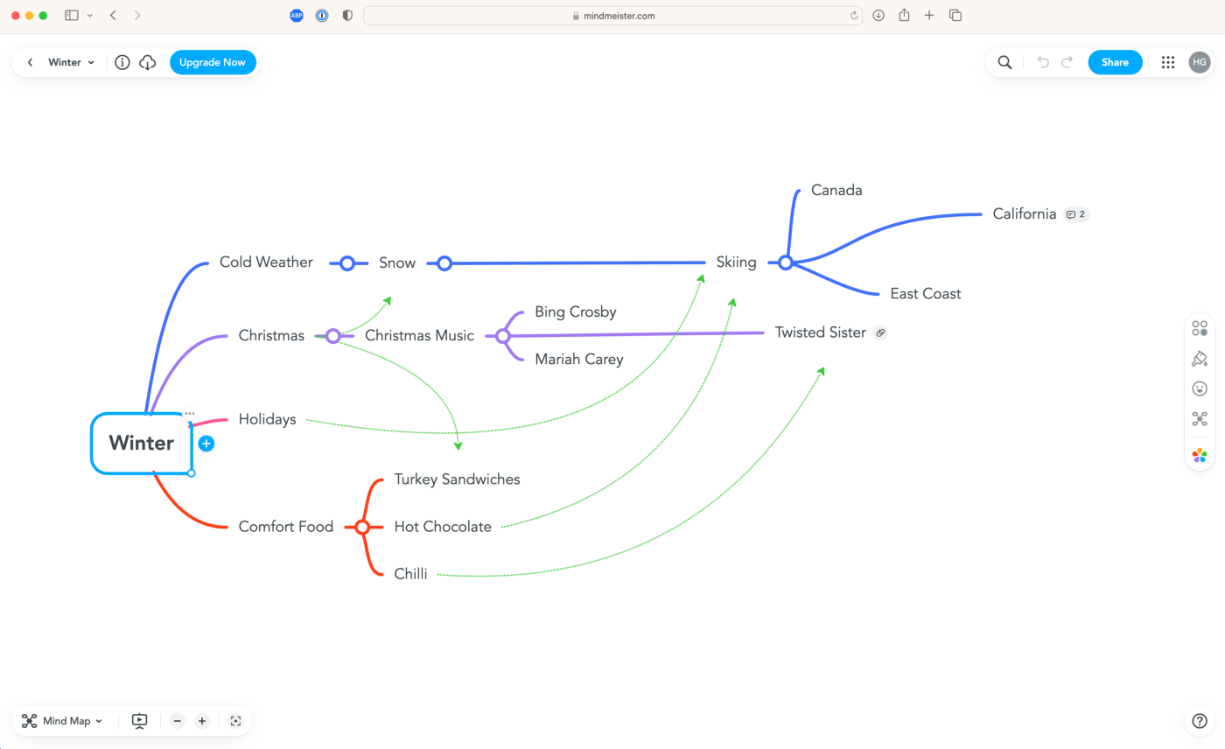Select the Twisted Sister topic
The width and height of the screenshot is (1225, 749).
point(821,332)
